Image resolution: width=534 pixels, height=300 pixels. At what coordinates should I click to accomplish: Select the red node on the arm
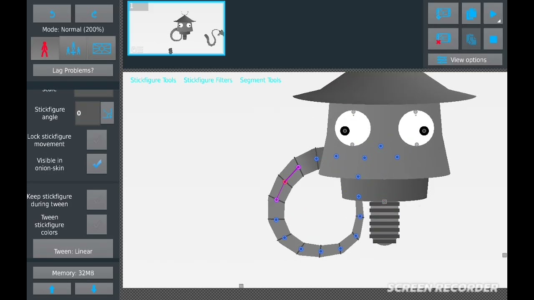[x=285, y=182]
